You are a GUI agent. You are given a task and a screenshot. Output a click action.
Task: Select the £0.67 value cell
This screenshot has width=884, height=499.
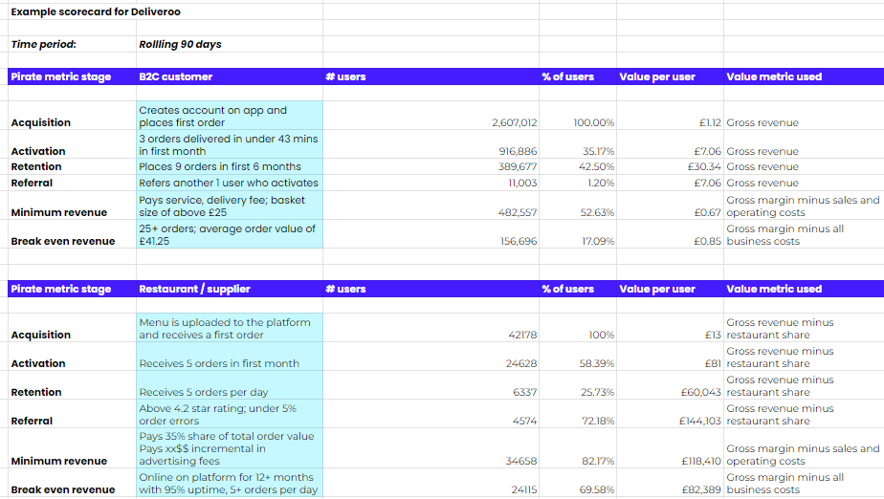pyautogui.click(x=671, y=206)
